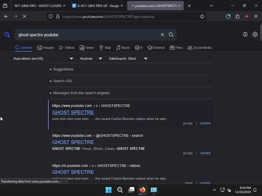Image resolution: width=262 pixels, height=196 pixels.
Task: Open Firefox application hamburger menu
Action: pos(256,16)
